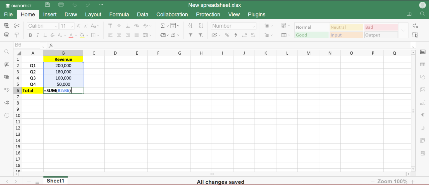Click the Save icon in title bar
The height and width of the screenshot is (185, 429).
point(47,5)
